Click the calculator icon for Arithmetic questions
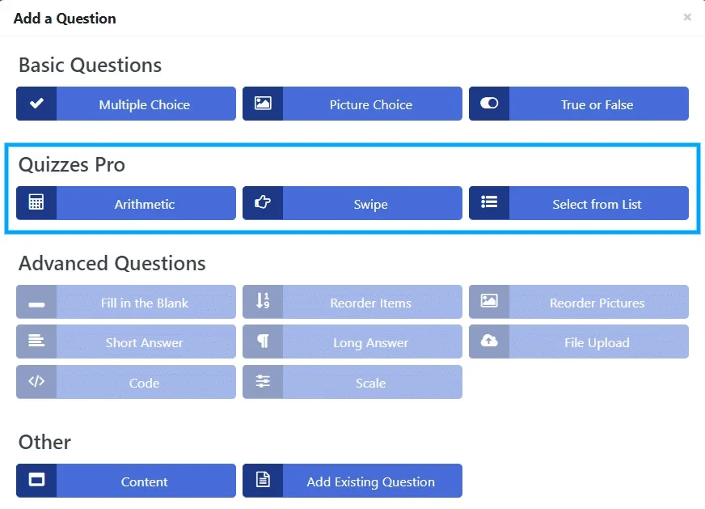Image resolution: width=705 pixels, height=509 pixels. [36, 203]
